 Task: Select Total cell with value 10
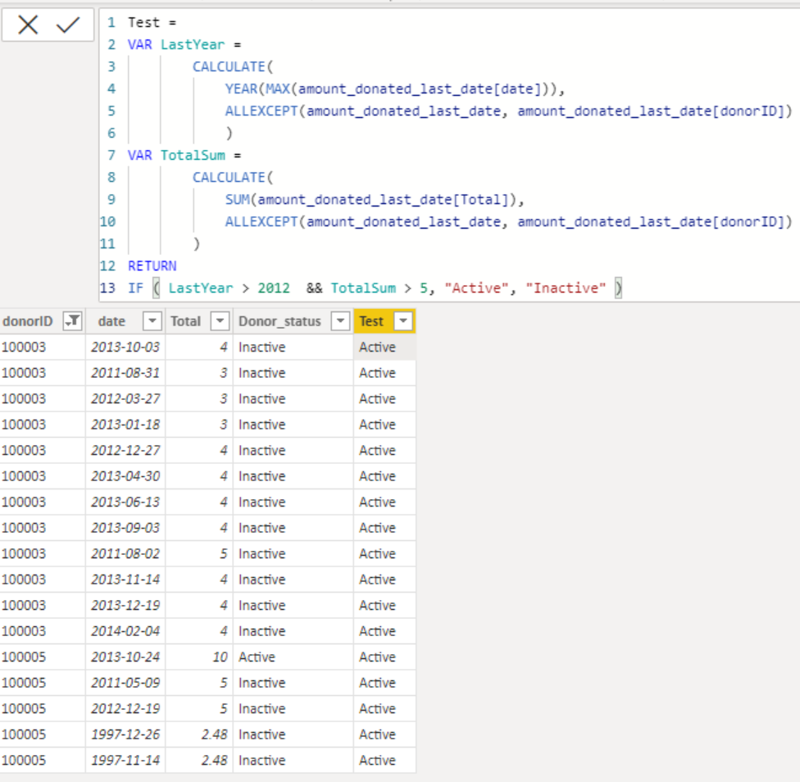199,657
